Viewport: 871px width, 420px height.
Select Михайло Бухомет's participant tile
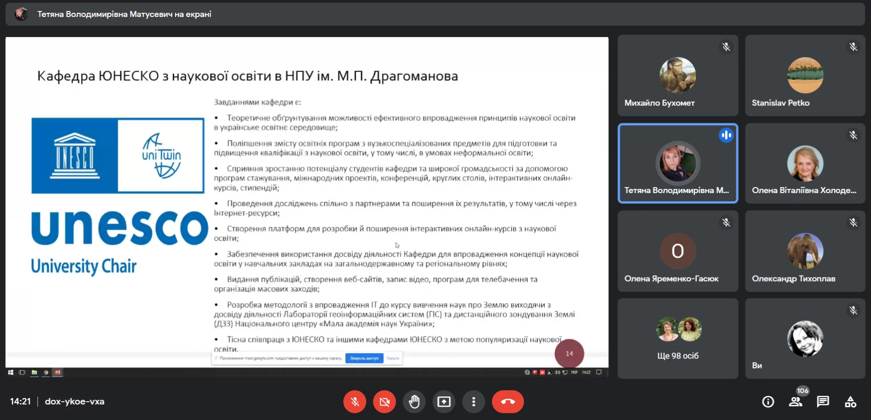678,76
